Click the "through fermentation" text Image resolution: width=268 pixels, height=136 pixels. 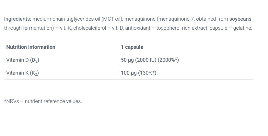pos(29,28)
